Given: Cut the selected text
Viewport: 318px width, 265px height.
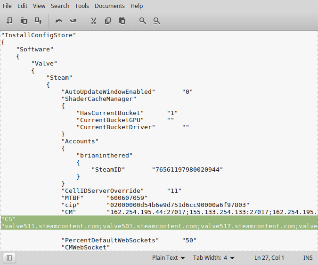Looking at the screenshot, I should click(93, 21).
